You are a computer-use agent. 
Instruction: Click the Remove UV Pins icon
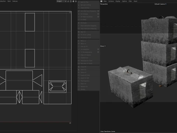pyautogui.click(x=79, y=5)
